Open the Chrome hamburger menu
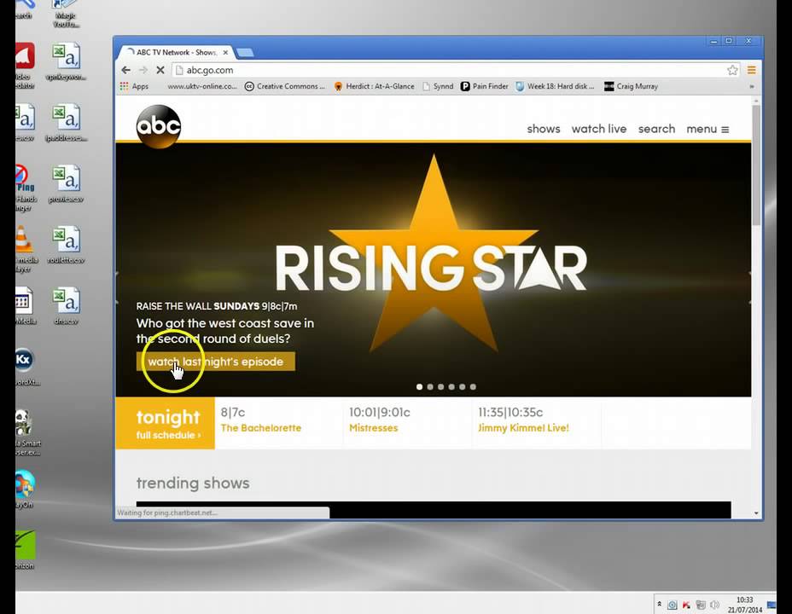This screenshot has width=792, height=614. click(752, 70)
